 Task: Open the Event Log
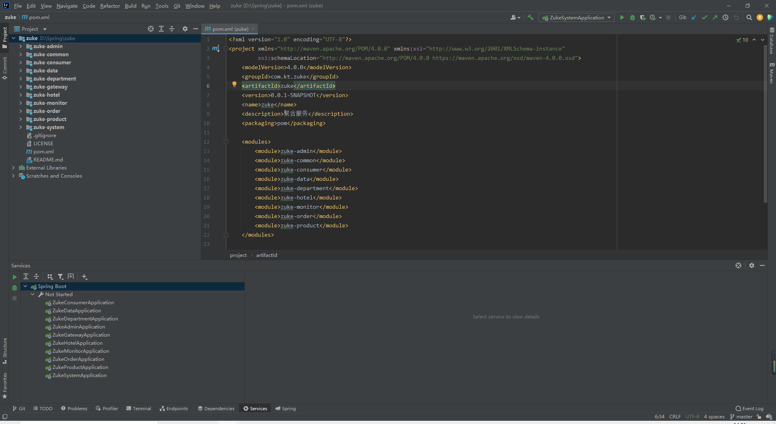pos(749,409)
